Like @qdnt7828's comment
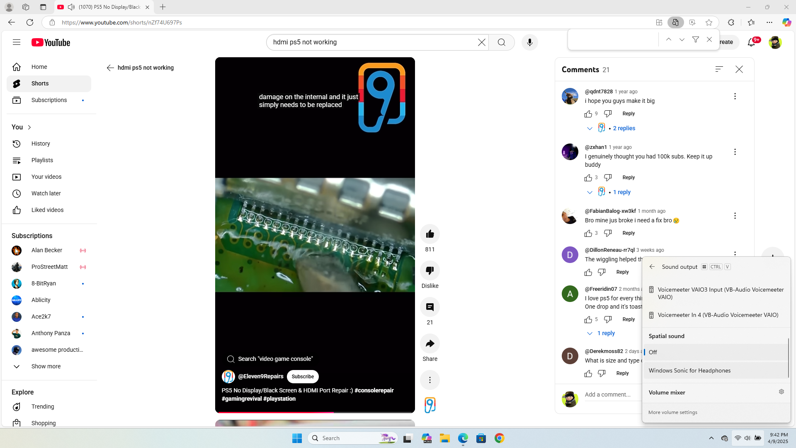Image resolution: width=796 pixels, height=448 pixels. pos(588,114)
